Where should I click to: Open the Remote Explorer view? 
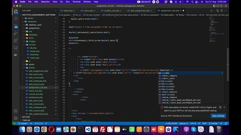coord(16,48)
